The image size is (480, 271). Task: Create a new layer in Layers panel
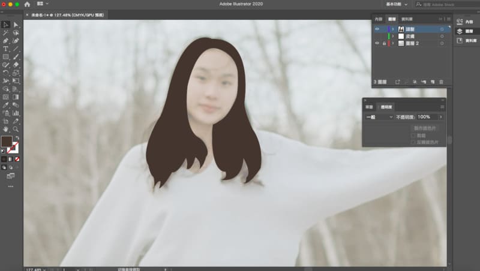(x=433, y=82)
